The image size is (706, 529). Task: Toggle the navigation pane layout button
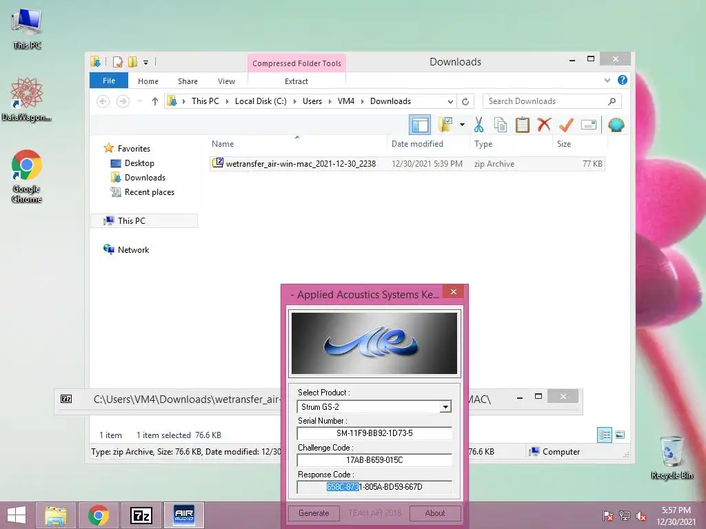click(x=420, y=125)
